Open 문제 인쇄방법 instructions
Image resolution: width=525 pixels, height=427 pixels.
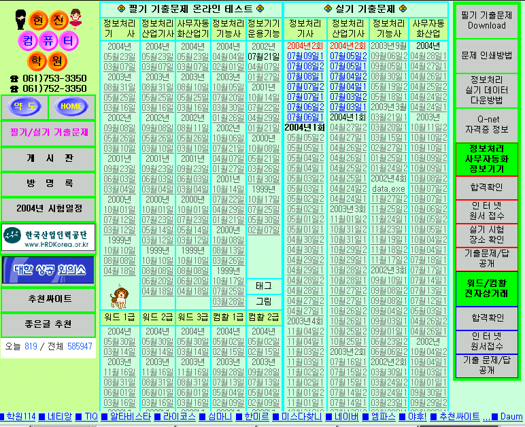click(486, 55)
